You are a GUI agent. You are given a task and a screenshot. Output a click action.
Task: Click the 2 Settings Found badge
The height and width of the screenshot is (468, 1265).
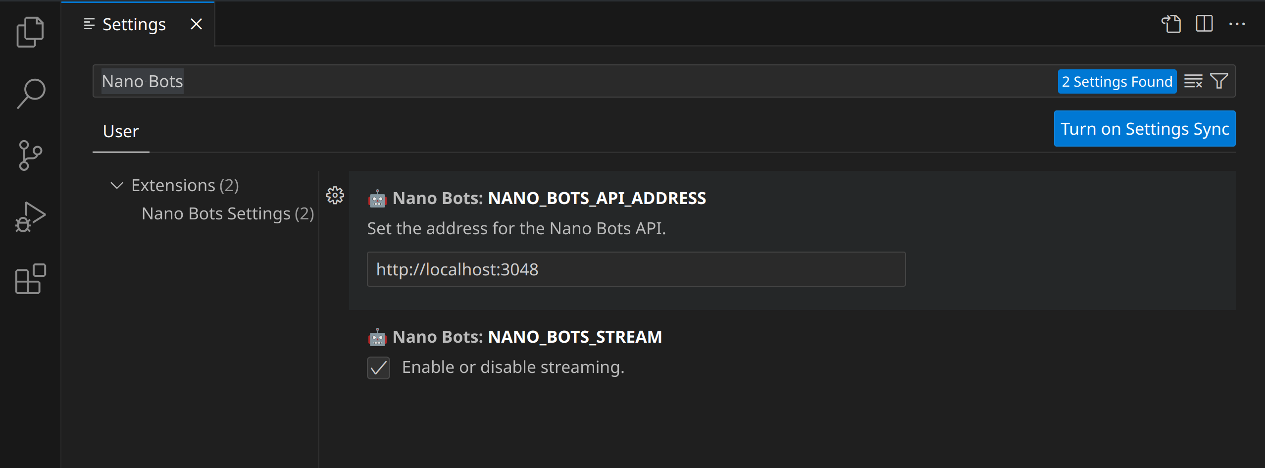click(x=1117, y=81)
